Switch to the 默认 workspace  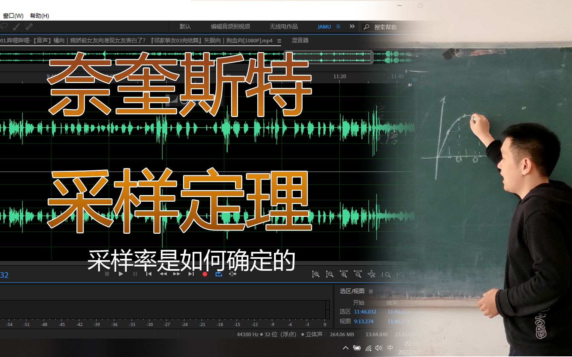(185, 26)
